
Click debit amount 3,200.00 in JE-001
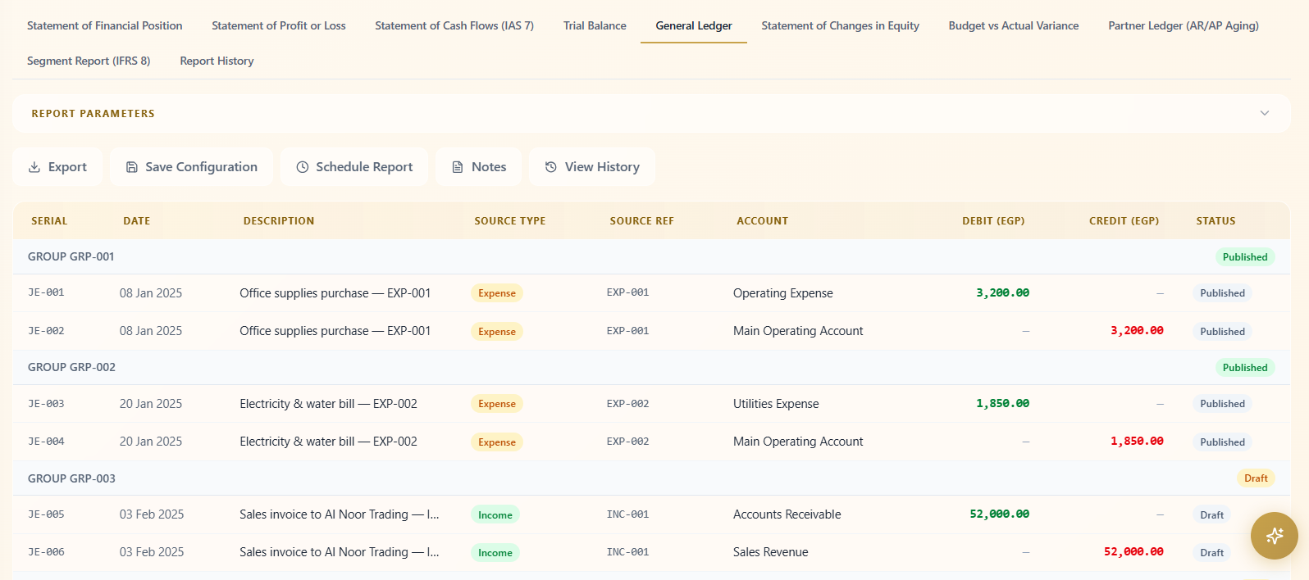[1002, 292]
